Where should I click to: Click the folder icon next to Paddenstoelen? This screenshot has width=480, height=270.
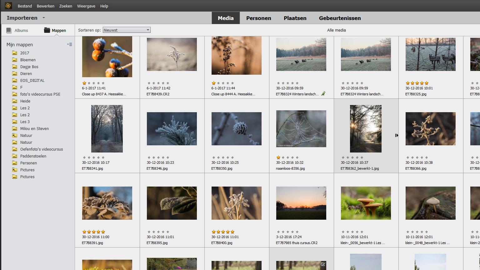pyautogui.click(x=15, y=156)
